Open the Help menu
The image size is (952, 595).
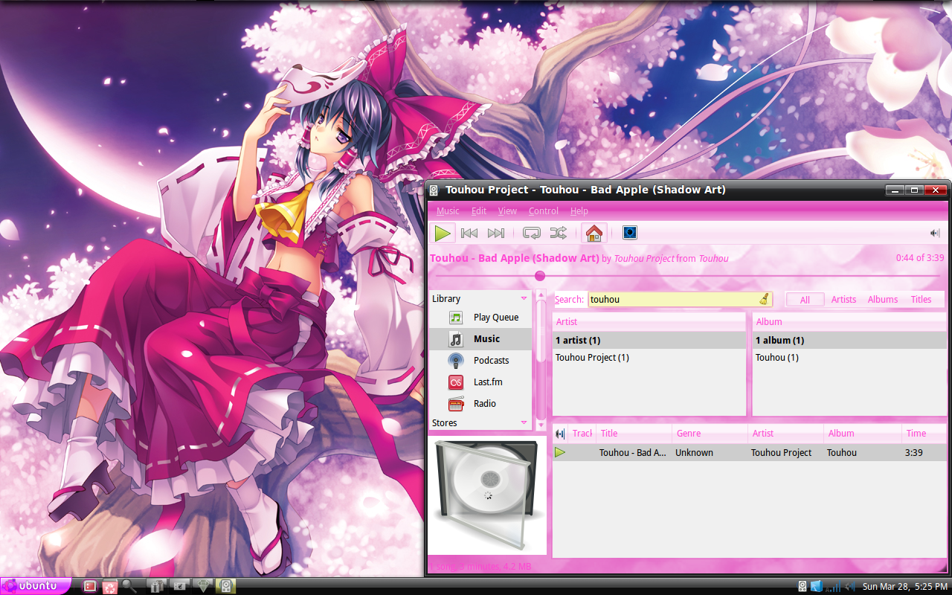click(579, 211)
